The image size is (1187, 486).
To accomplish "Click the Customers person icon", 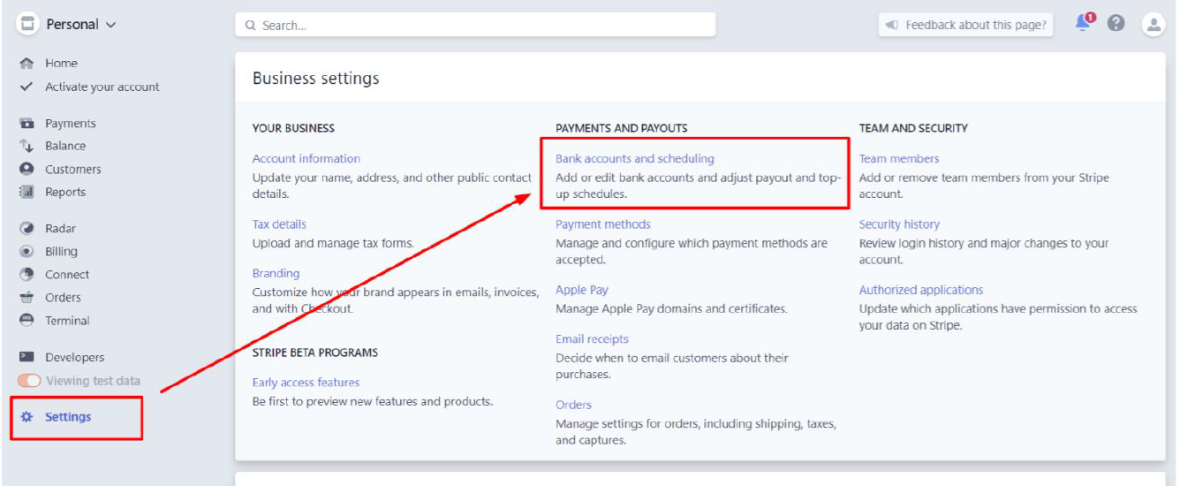I will [x=26, y=169].
